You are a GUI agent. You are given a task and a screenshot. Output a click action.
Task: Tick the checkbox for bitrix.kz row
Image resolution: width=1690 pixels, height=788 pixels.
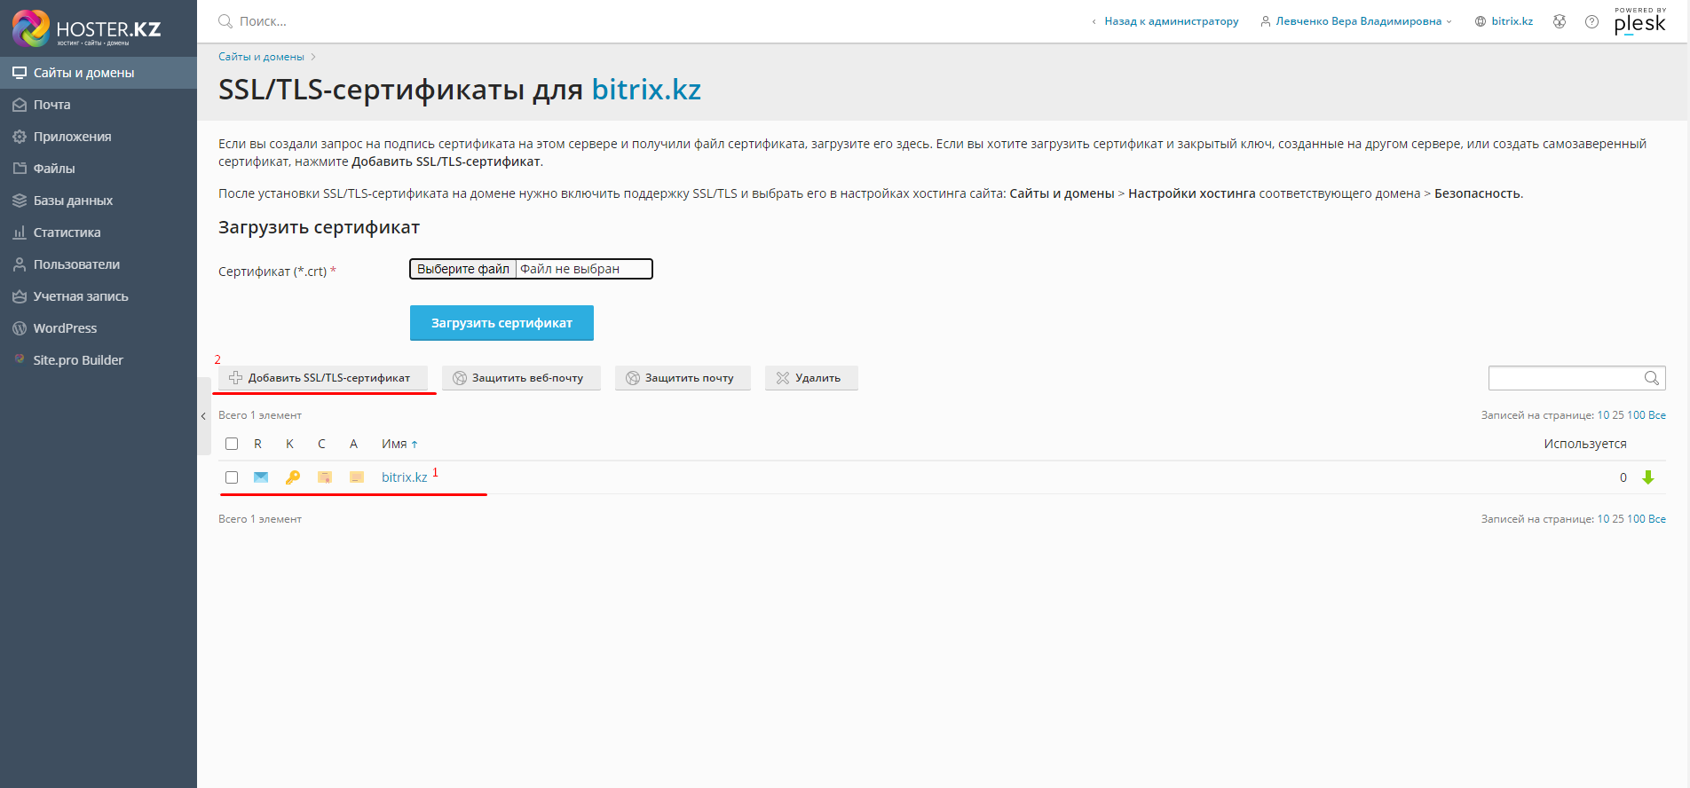[232, 477]
